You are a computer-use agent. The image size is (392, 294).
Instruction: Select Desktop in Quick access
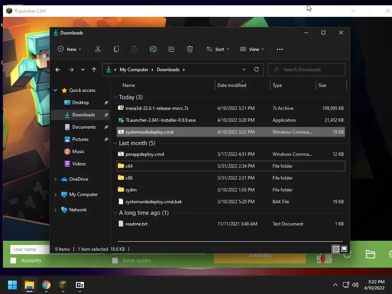point(80,103)
